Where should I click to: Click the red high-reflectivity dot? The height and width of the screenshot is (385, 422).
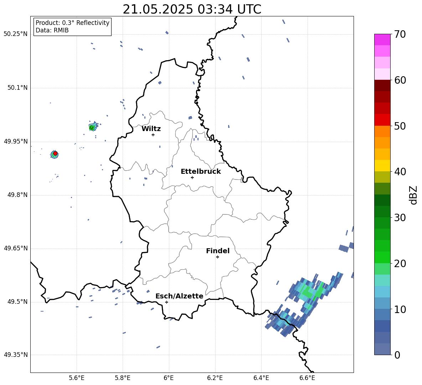tap(55, 154)
